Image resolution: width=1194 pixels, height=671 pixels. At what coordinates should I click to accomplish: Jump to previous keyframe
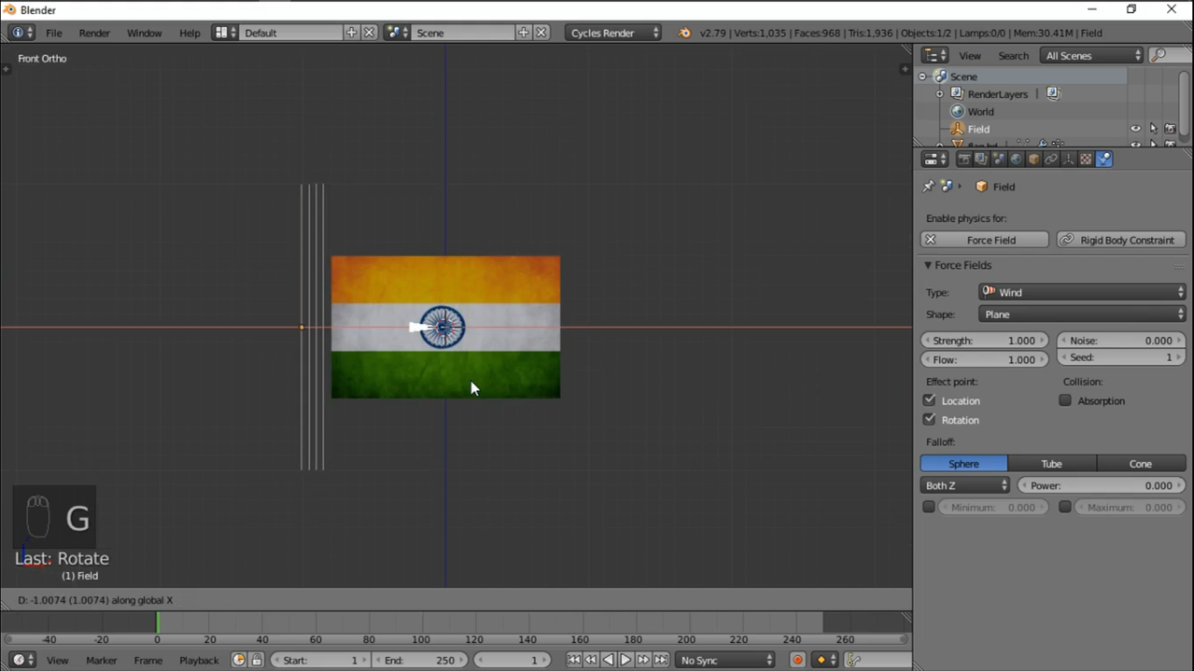pyautogui.click(x=591, y=660)
